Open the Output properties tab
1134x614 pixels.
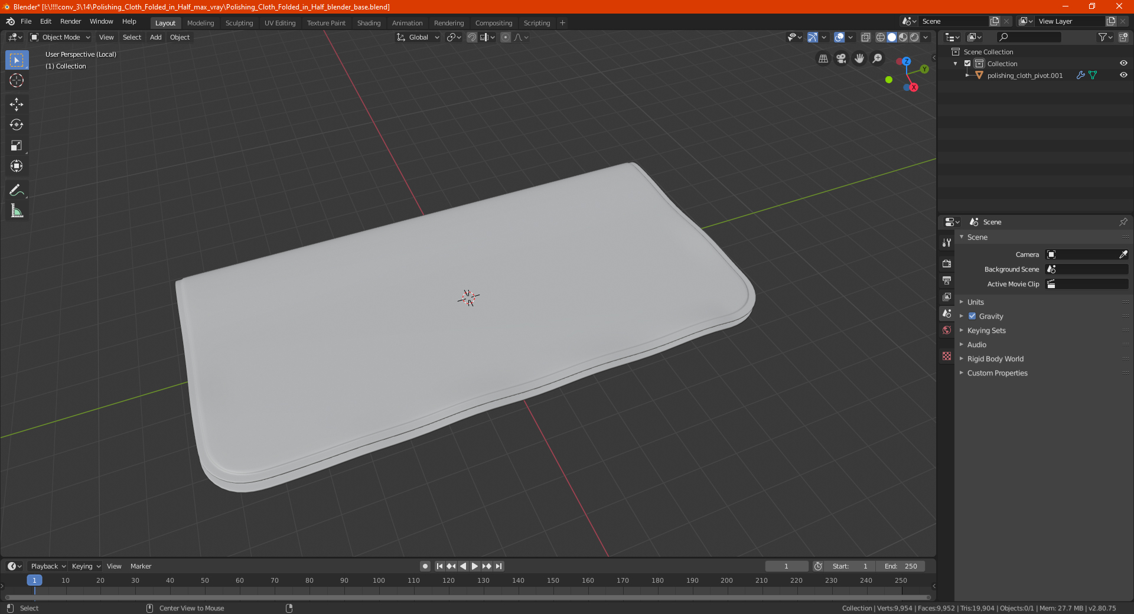click(947, 280)
